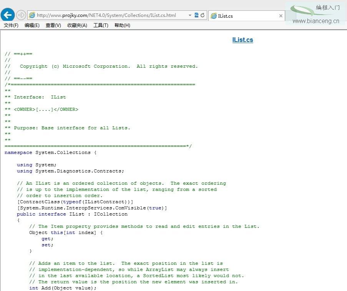Open the 文件(F) menu
This screenshot has width=347, height=291.
(11, 25)
